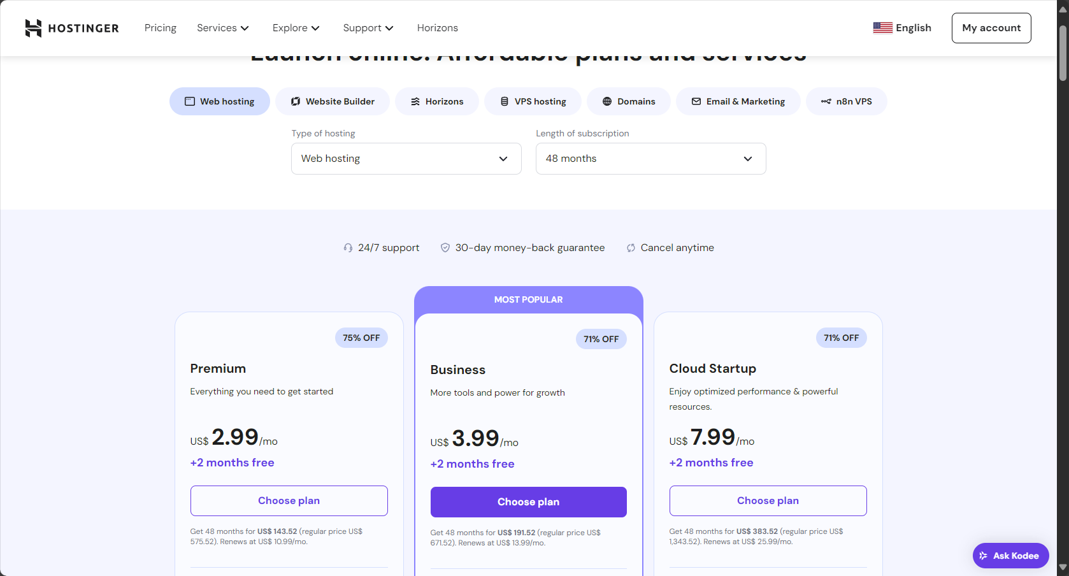
Task: Click the US$ 2.99/mo price
Action: click(x=234, y=438)
